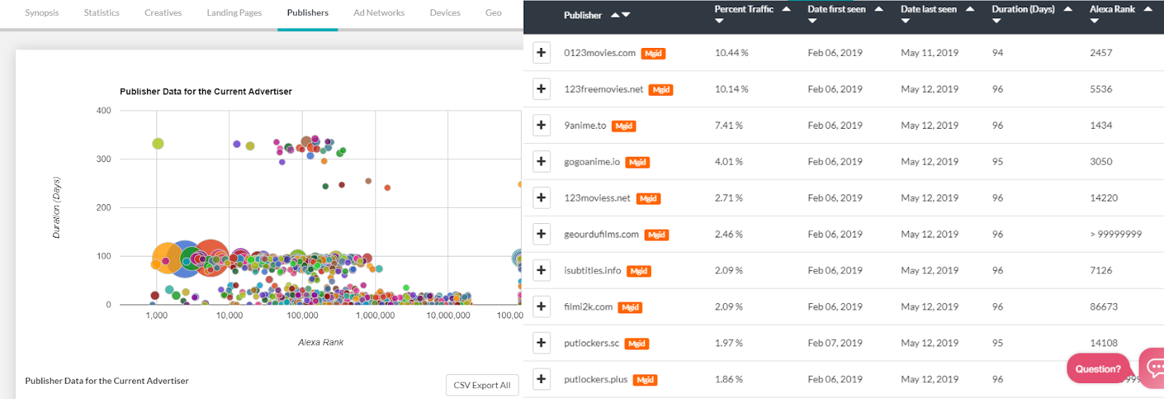The image size is (1164, 399).
Task: Open publisher 123moviess.net
Action: pos(597,198)
